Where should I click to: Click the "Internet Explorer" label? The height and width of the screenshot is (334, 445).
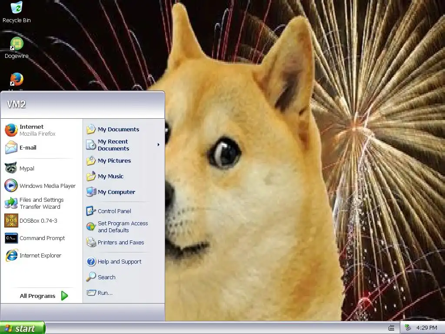[40, 255]
